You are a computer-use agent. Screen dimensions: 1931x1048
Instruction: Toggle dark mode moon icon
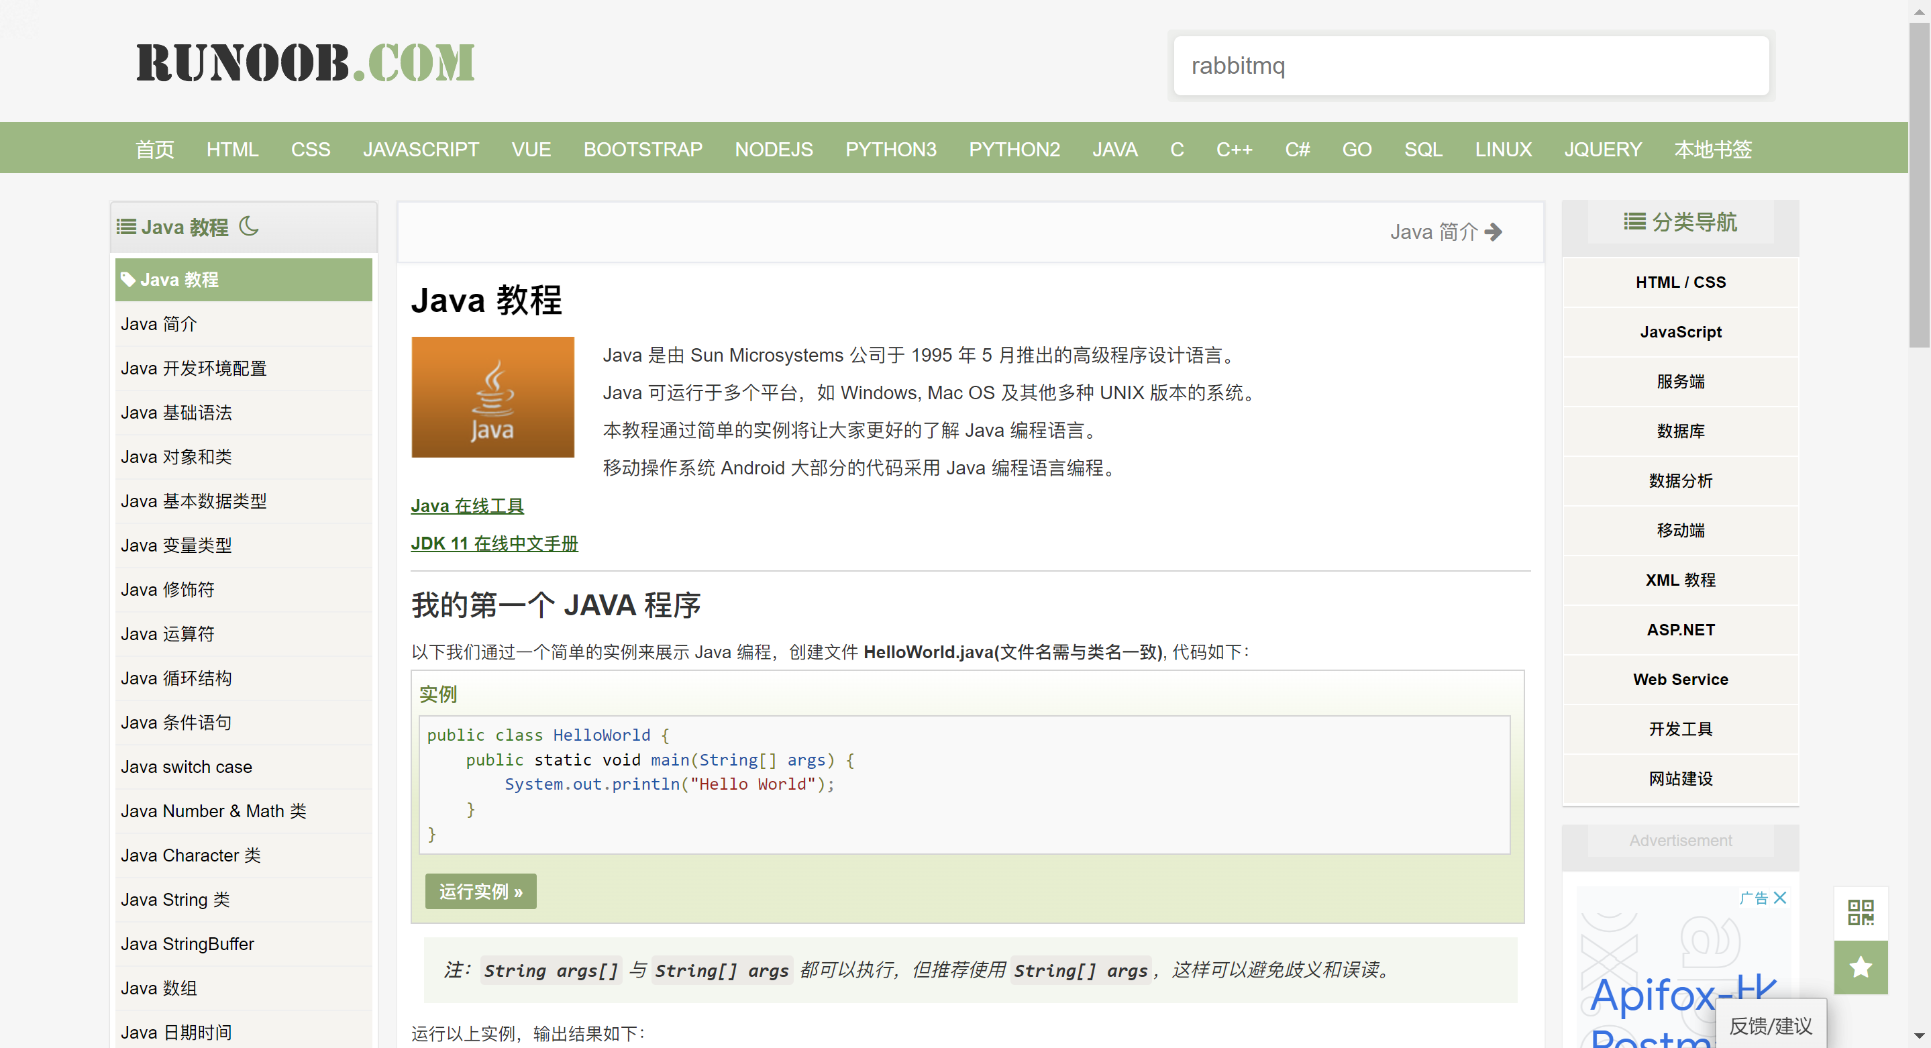pos(249,225)
